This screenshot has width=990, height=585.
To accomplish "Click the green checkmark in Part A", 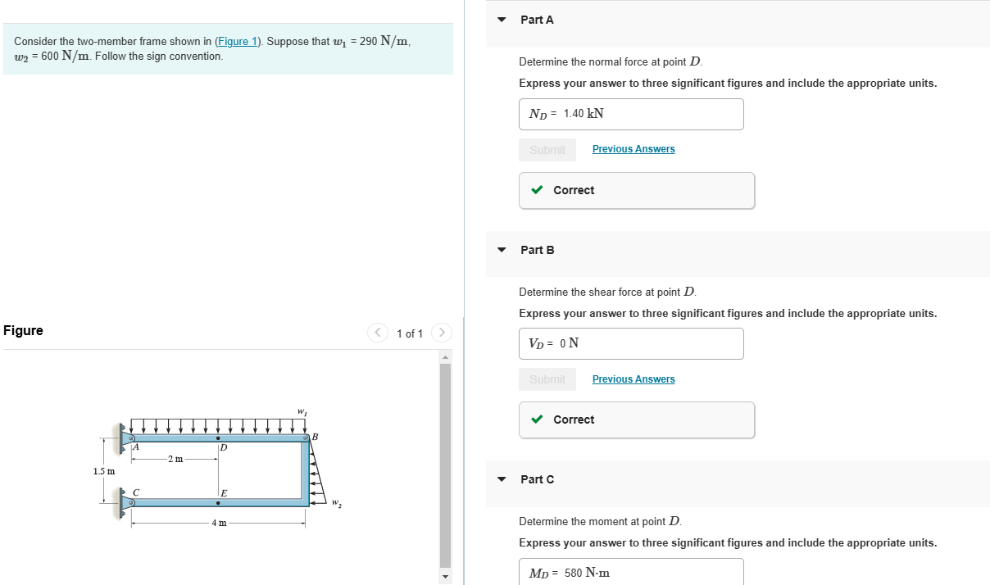I will pos(537,189).
